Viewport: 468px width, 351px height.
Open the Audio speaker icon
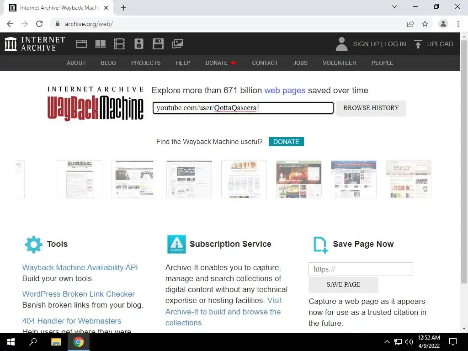[139, 44]
